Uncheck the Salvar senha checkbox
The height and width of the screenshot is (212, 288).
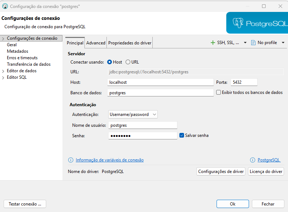coord(182,135)
